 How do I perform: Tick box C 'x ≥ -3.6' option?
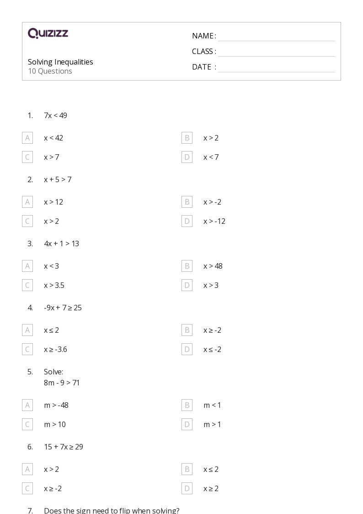click(x=27, y=349)
